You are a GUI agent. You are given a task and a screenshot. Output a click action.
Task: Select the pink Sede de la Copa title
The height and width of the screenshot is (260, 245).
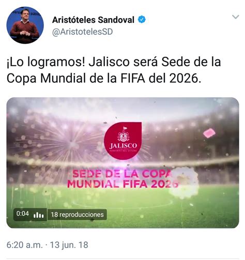pos(122,179)
